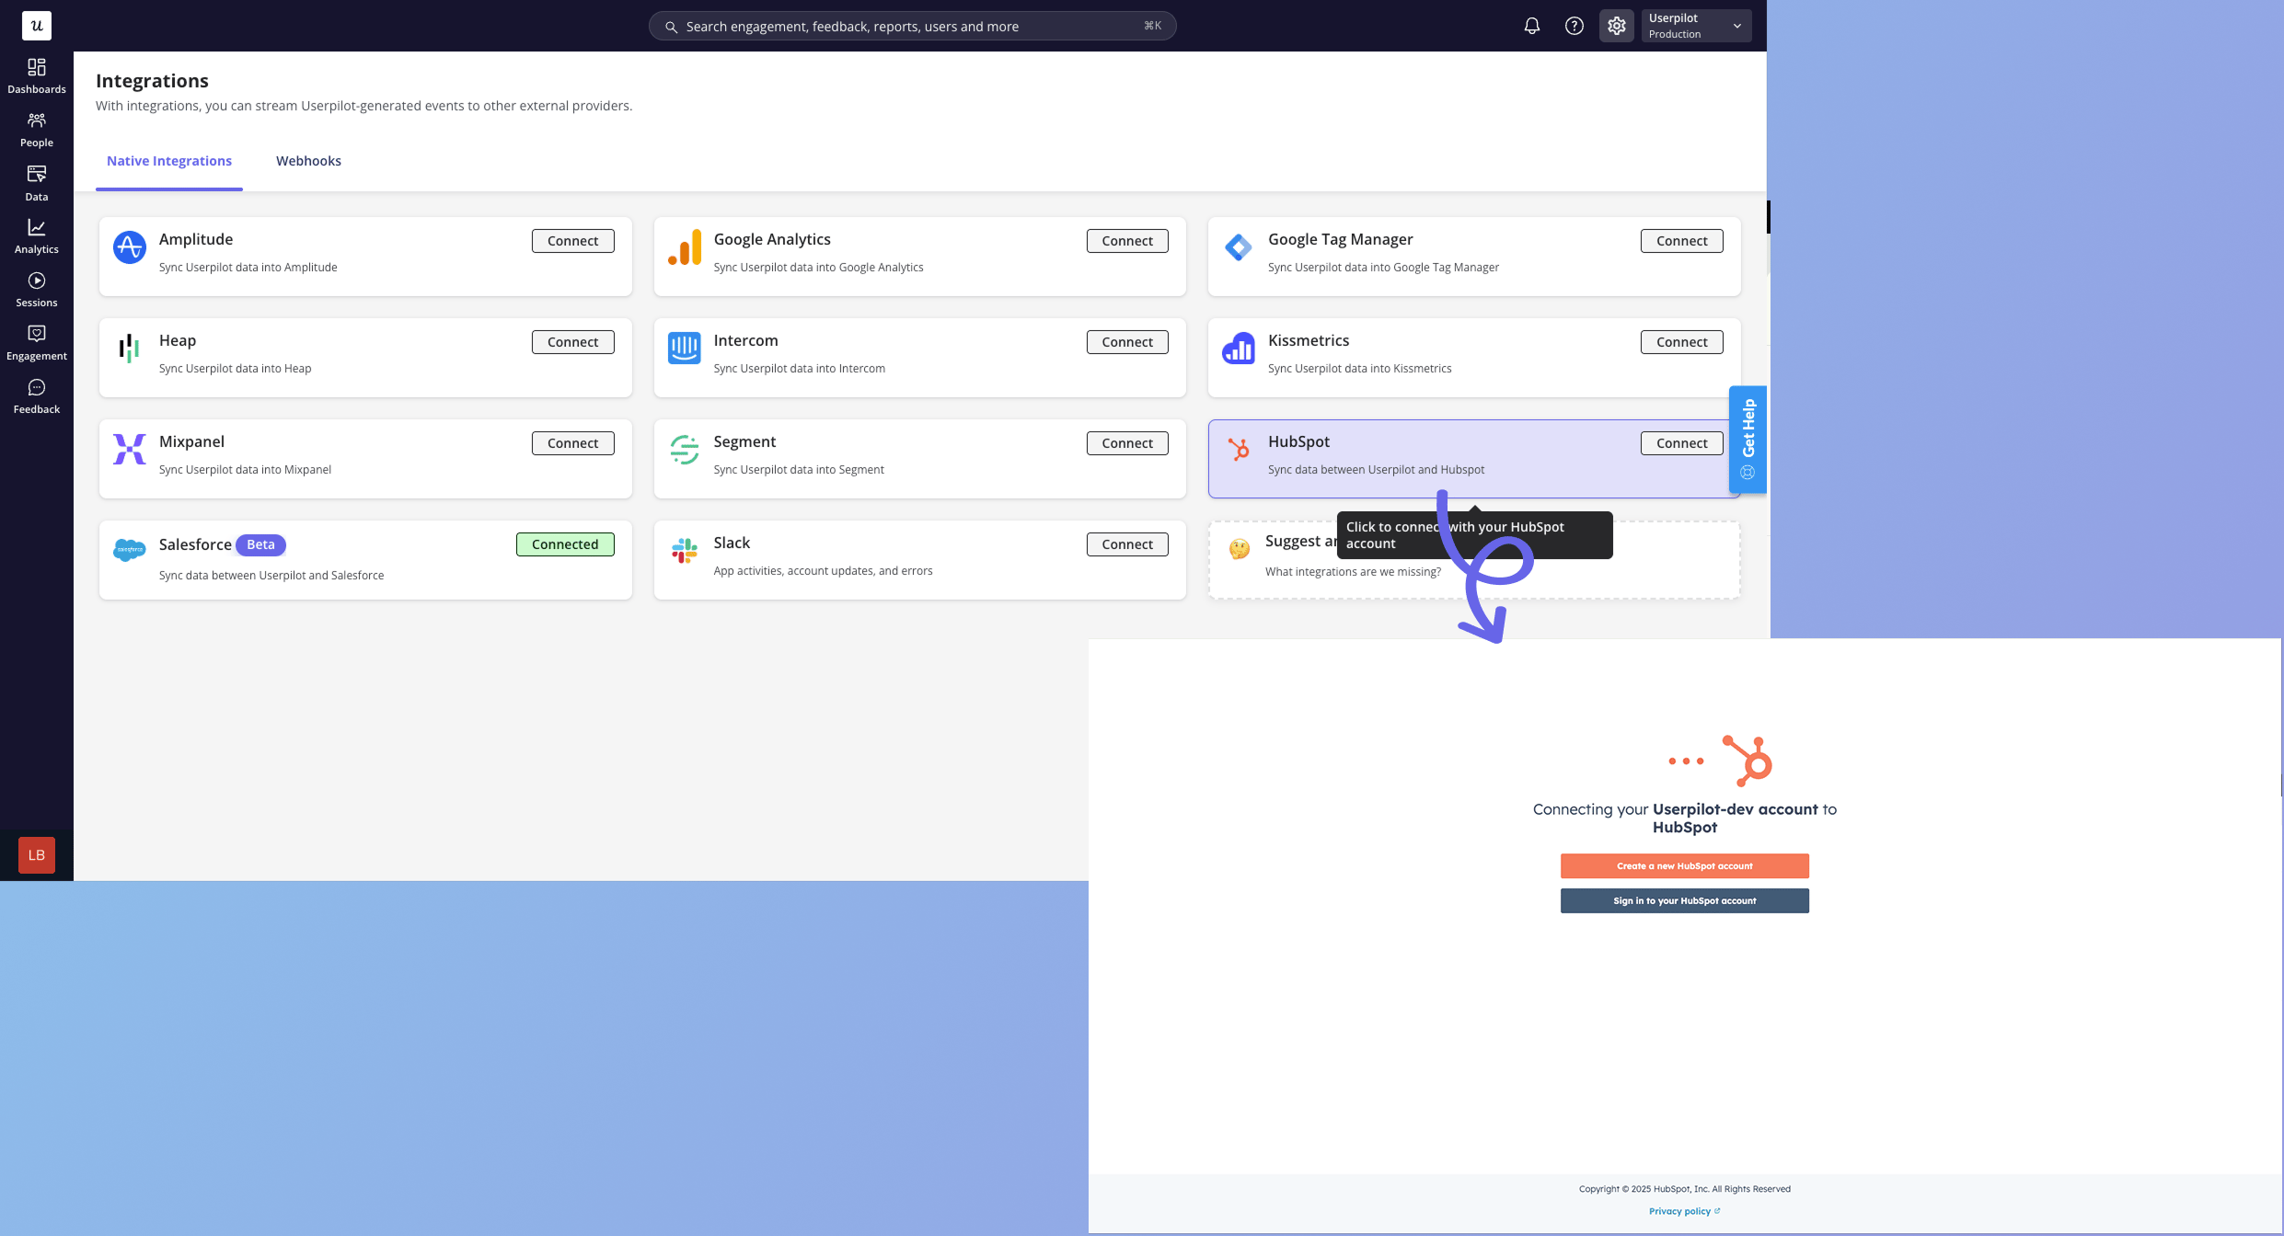
Task: Open the Feedback sidebar section
Action: click(37, 396)
